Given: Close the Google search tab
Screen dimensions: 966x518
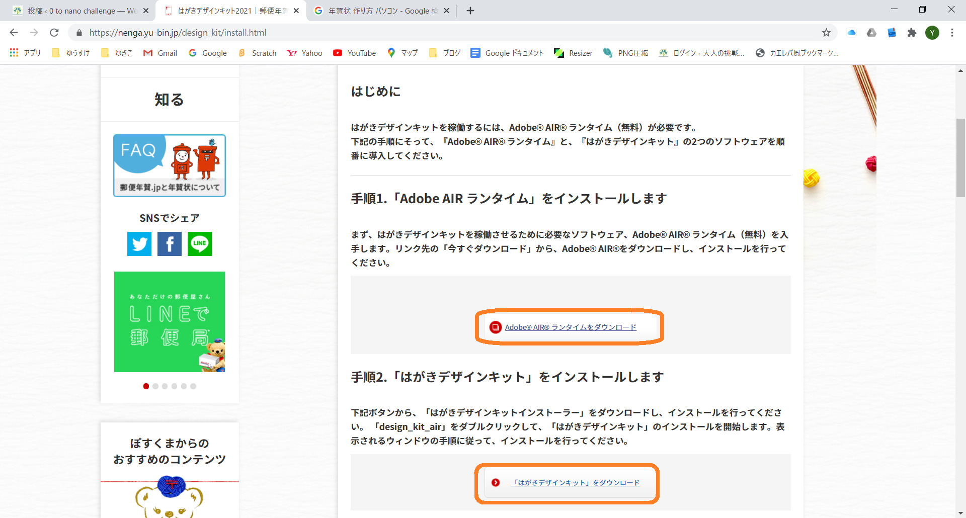Looking at the screenshot, I should (446, 11).
